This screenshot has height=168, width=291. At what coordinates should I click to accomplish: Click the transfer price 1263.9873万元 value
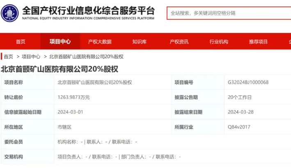pos(73,97)
